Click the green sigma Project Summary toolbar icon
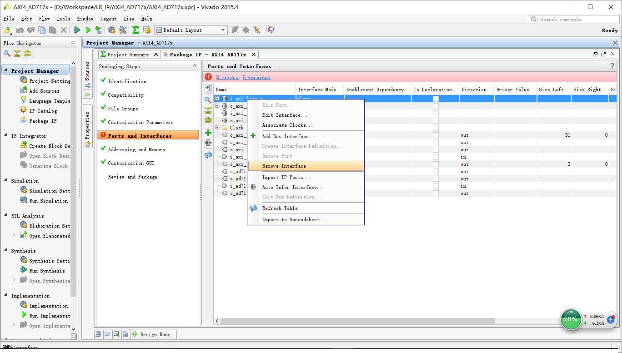Viewport: 622px width, 353px height. click(135, 30)
